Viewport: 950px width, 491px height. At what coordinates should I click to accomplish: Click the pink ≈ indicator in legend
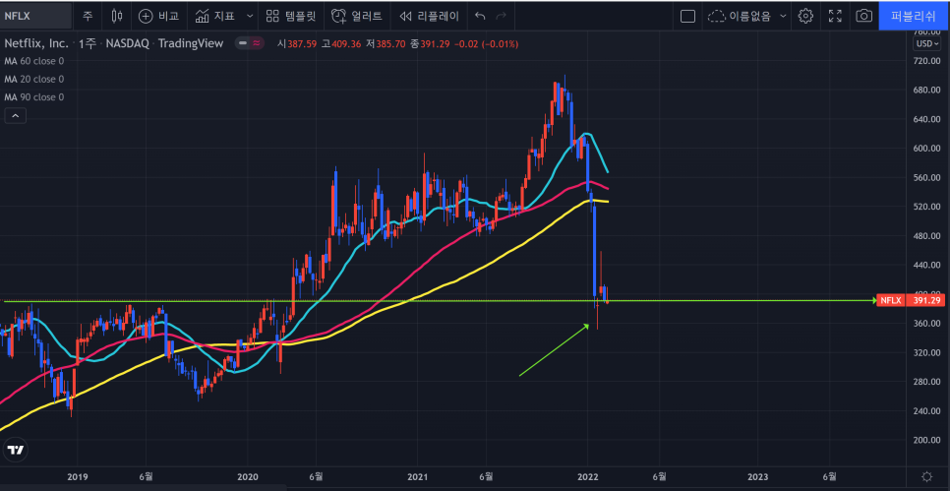[257, 43]
